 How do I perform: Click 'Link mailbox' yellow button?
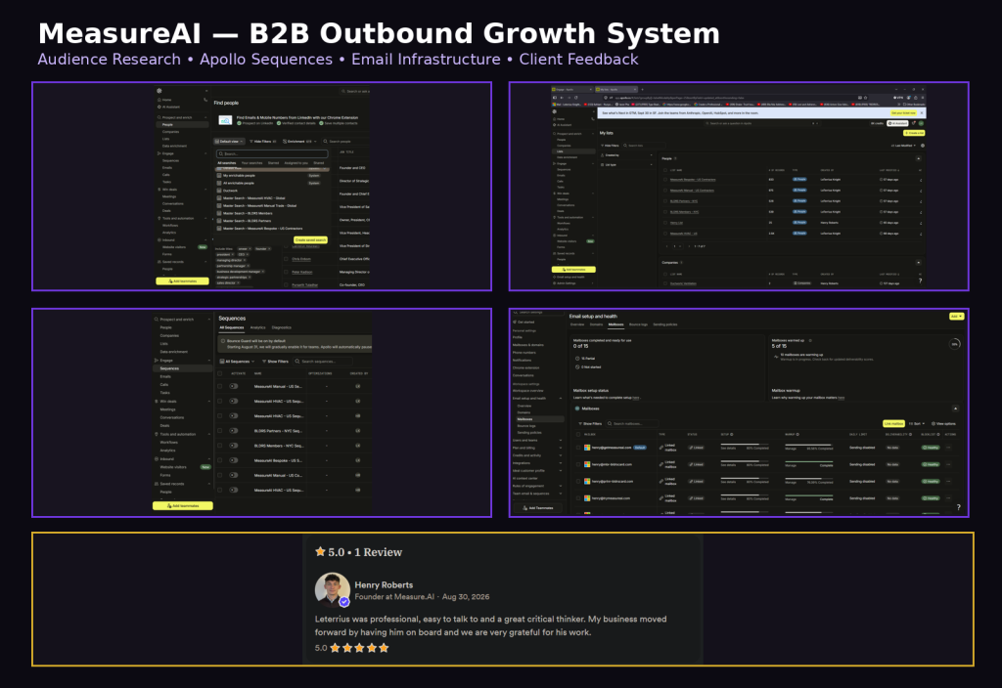coord(893,424)
